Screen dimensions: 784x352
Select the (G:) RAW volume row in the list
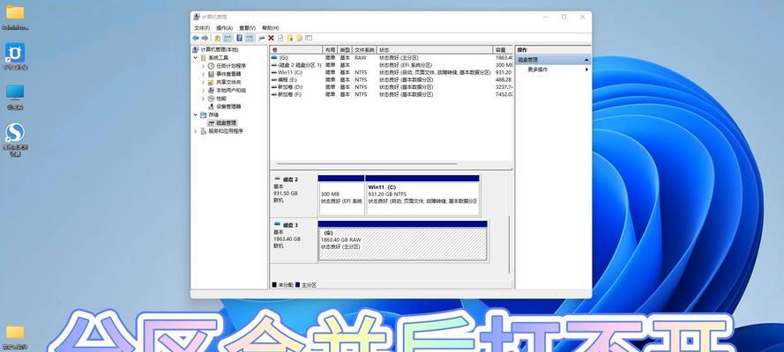[392, 58]
